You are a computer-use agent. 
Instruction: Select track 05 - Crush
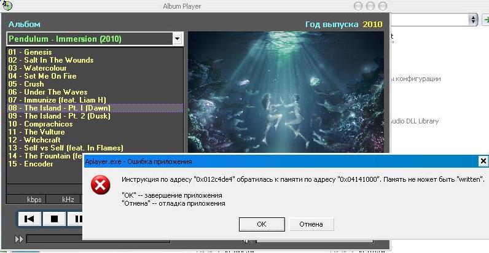(95, 84)
